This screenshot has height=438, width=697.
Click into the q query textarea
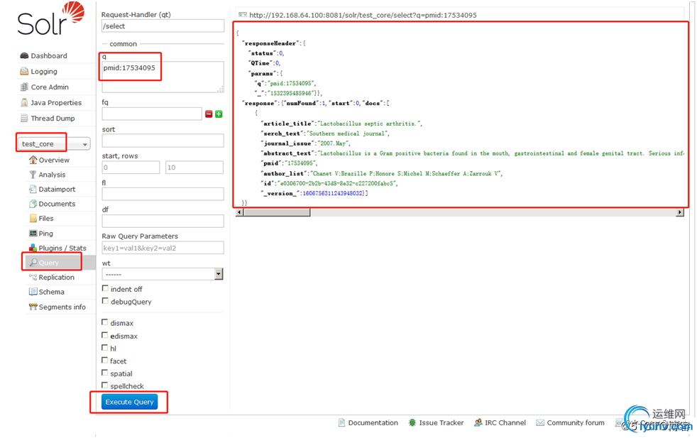tap(163, 77)
